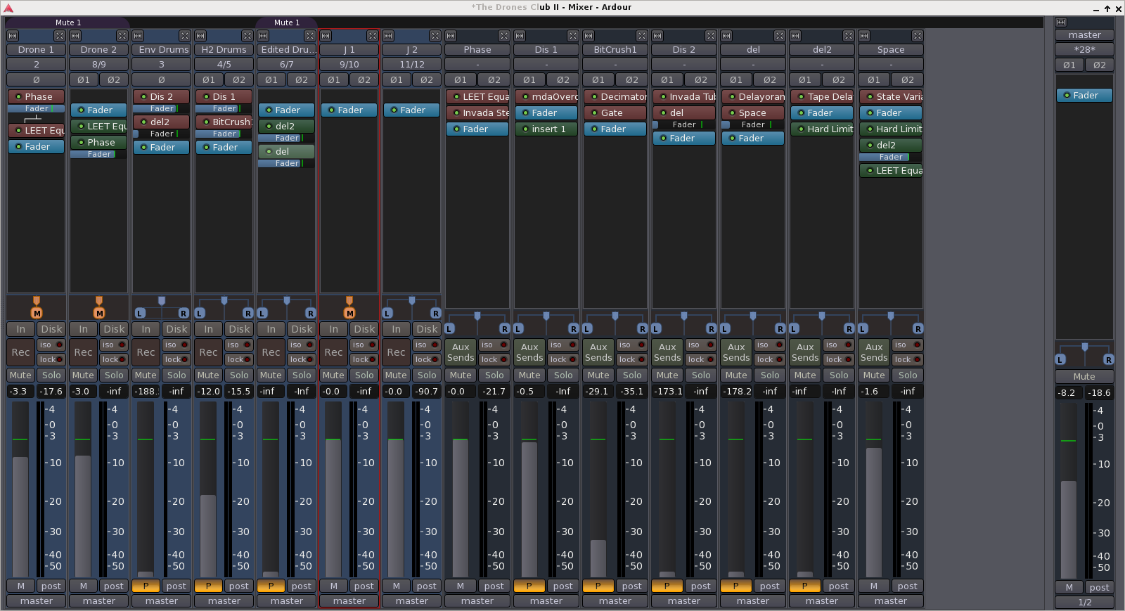
Task: Hide the Phase bus strip with its X icon
Action: point(503,36)
